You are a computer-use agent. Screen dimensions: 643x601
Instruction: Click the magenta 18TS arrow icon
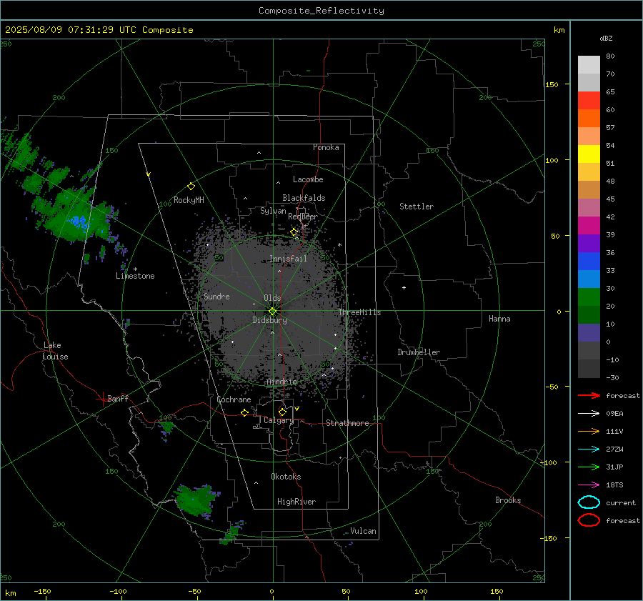click(x=589, y=485)
